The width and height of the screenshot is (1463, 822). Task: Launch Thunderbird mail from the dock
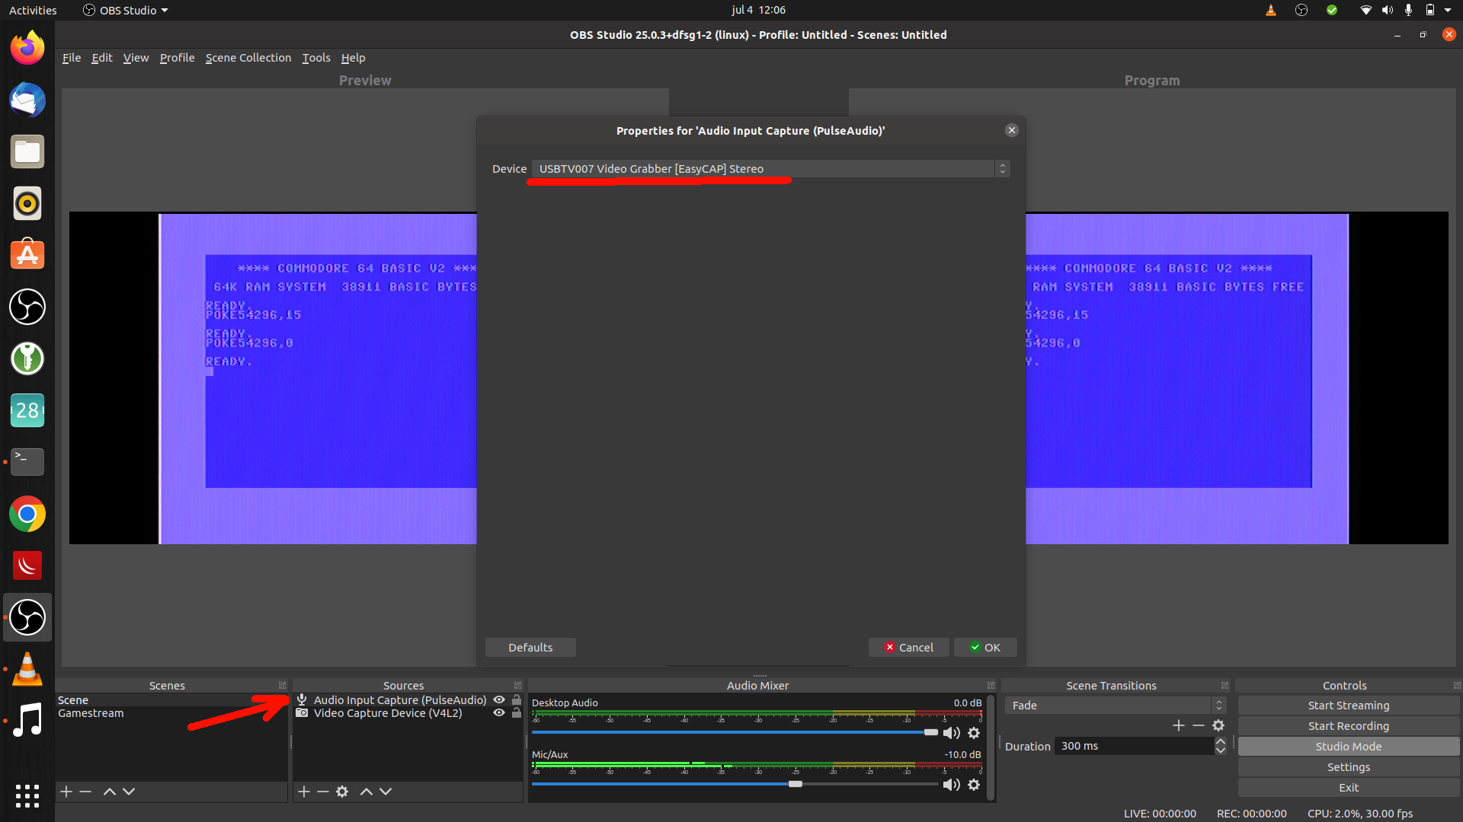[27, 100]
